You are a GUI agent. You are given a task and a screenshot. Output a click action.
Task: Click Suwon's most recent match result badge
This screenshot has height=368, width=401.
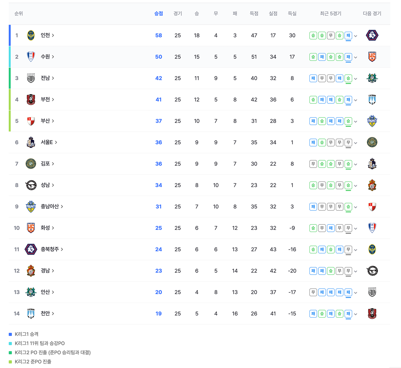point(348,57)
